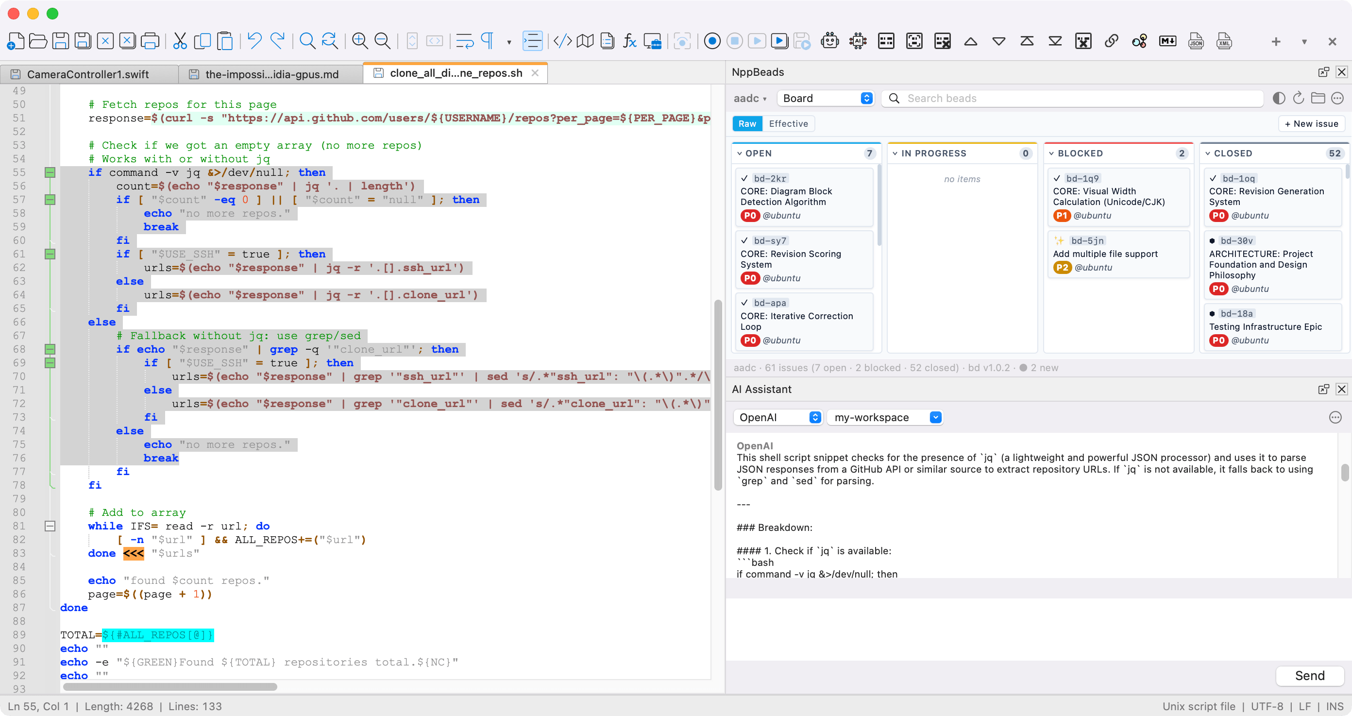
Task: Click the Cut scissors toolbar icon
Action: 180,41
